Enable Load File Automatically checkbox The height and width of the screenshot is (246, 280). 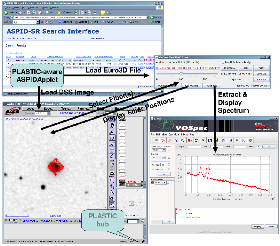[x=223, y=62]
